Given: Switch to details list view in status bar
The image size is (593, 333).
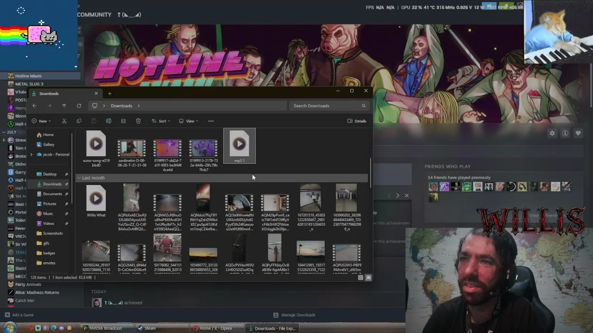Looking at the screenshot, I should pyautogui.click(x=360, y=277).
